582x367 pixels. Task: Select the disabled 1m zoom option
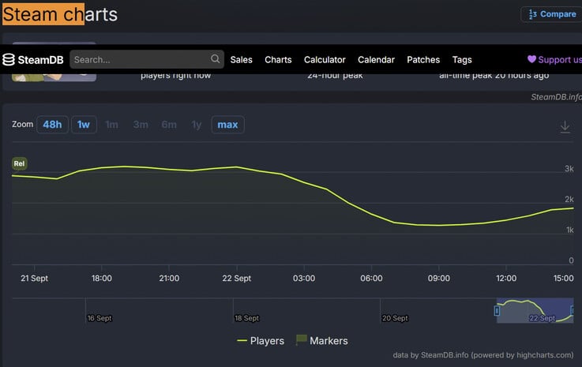click(111, 125)
